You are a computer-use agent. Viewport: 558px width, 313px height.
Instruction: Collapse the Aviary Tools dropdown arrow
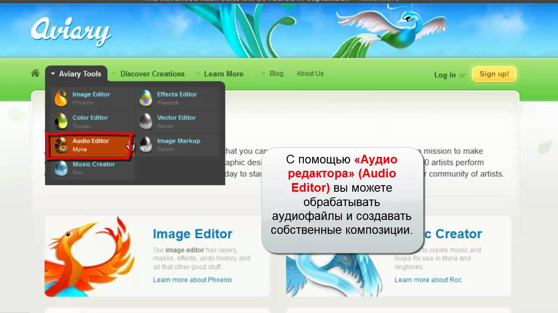pyautogui.click(x=53, y=74)
